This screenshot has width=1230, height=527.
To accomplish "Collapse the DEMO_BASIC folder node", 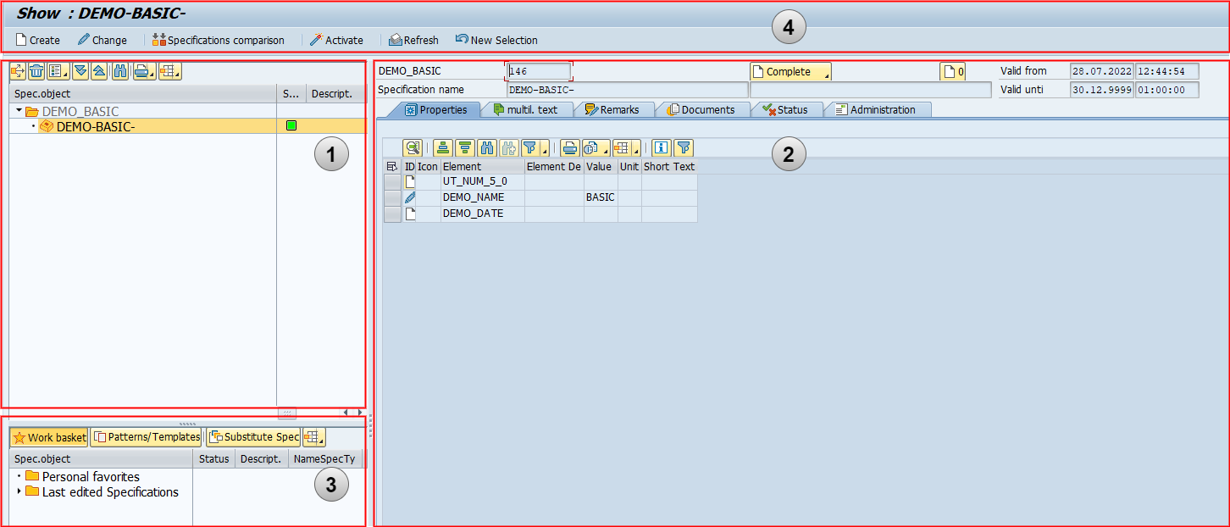I will pyautogui.click(x=19, y=111).
